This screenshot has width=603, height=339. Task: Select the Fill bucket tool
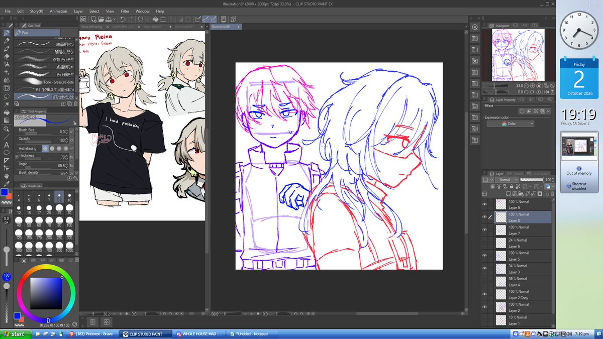point(7,112)
